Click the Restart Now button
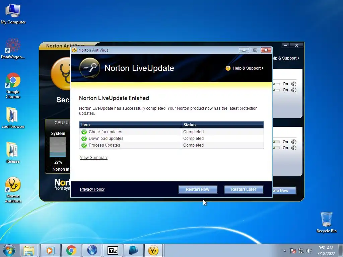 click(x=198, y=189)
